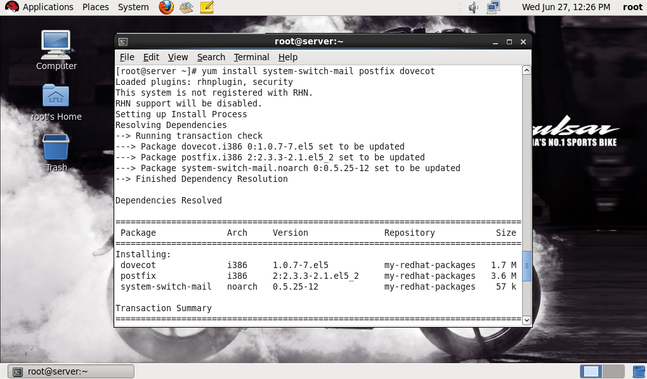Open the terminal Edit menu

[151, 57]
